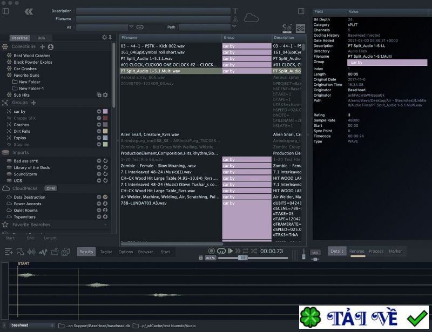Refresh the SoundStorm import
The height and width of the screenshot is (332, 432).
pyautogui.click(x=106, y=174)
